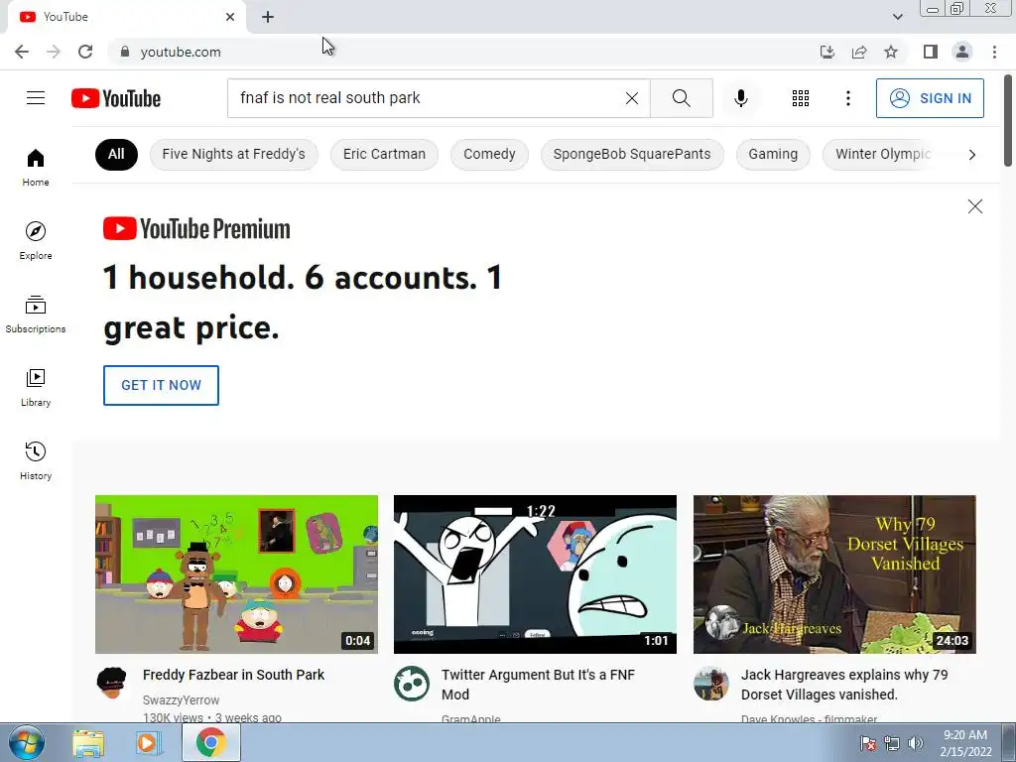Click Jack Hargreaves explains title link
1016x762 pixels.
click(x=844, y=685)
